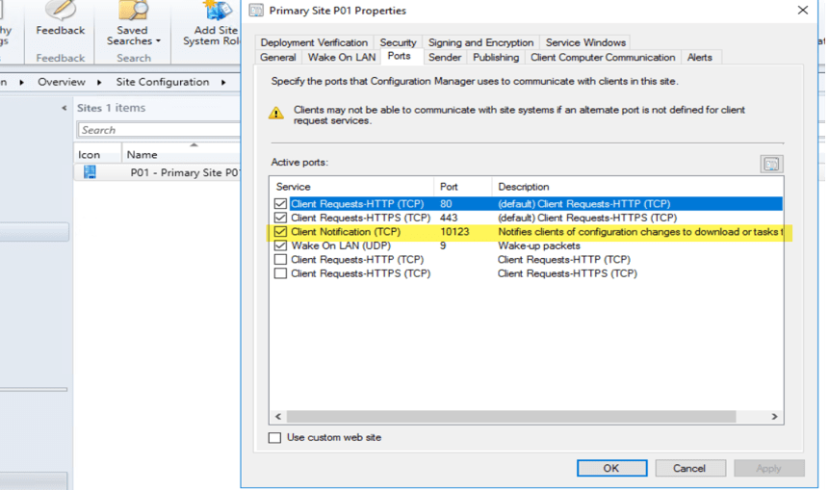Open Client Computer Communication tab
Screen dimensions: 829x490
[x=603, y=57]
